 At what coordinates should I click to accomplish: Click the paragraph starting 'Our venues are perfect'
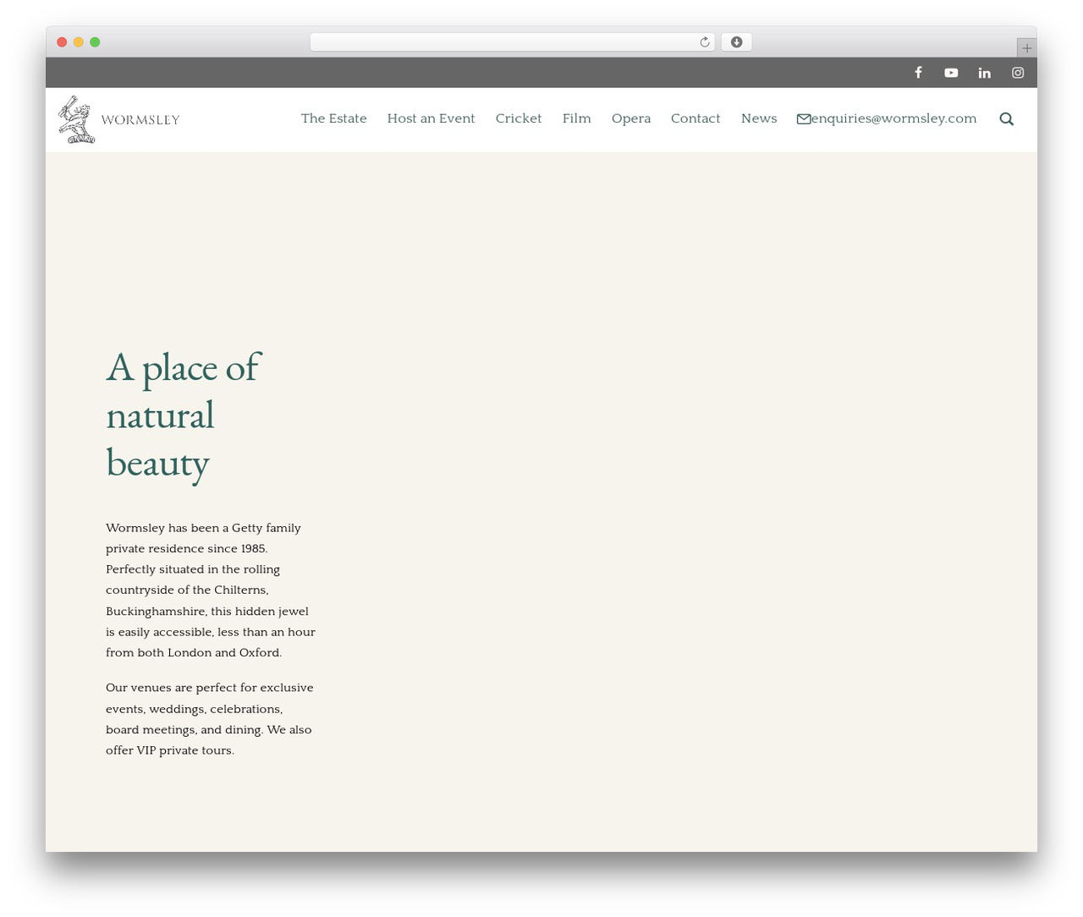(210, 719)
